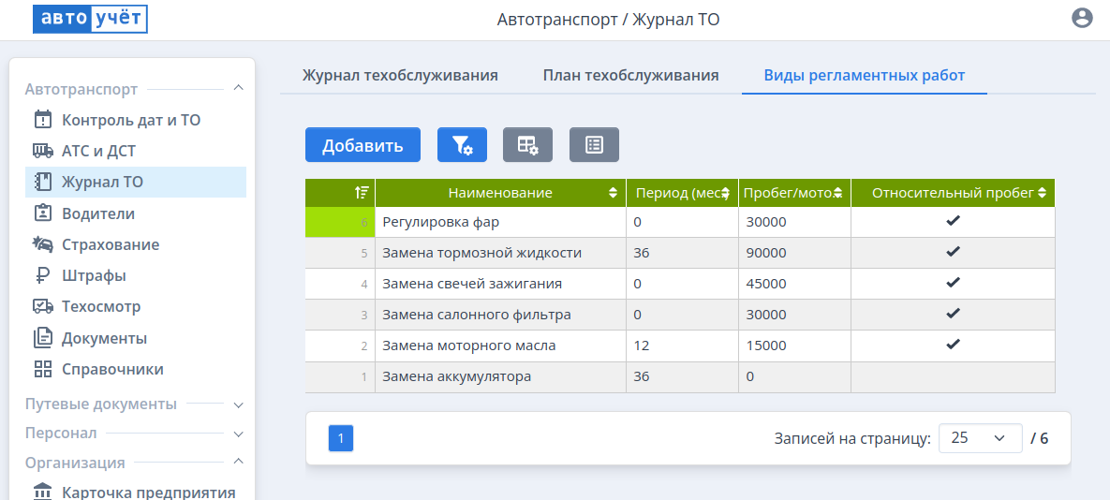Toggle checkmark for Регулировка фар row
1110x500 pixels.
tap(953, 221)
